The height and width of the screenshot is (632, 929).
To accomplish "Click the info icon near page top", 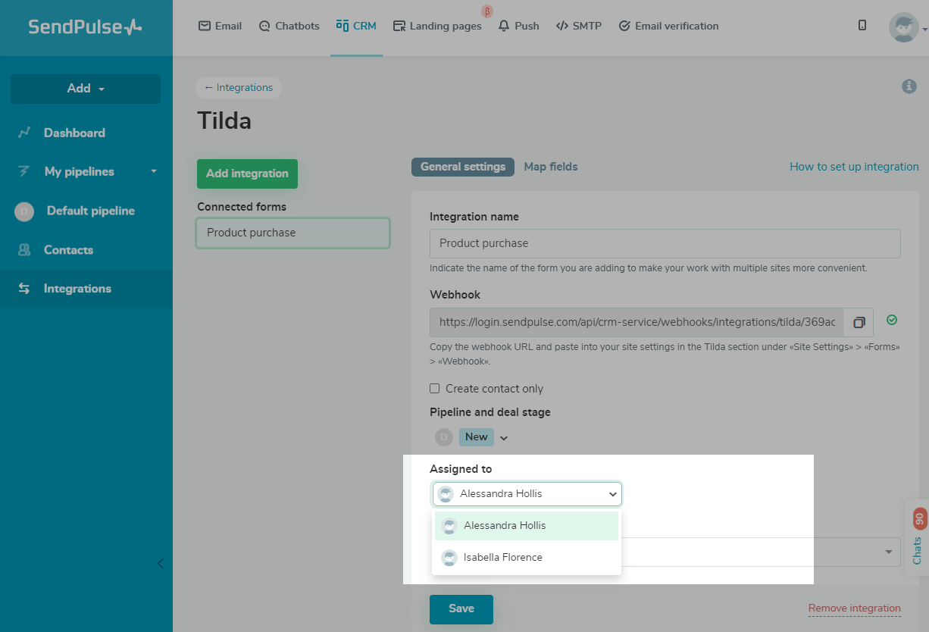I will [x=909, y=87].
